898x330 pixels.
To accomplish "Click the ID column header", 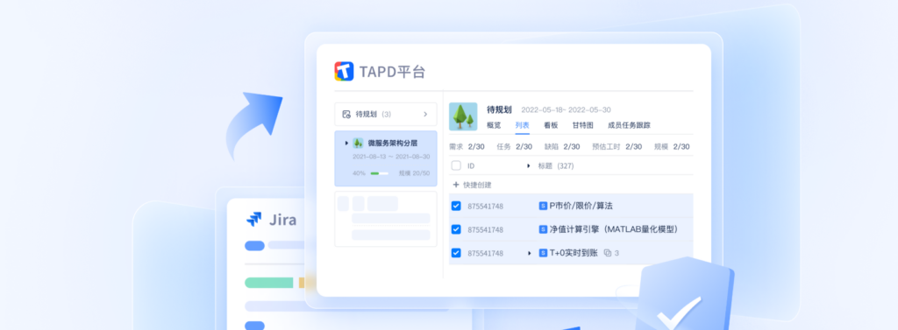I will (471, 165).
